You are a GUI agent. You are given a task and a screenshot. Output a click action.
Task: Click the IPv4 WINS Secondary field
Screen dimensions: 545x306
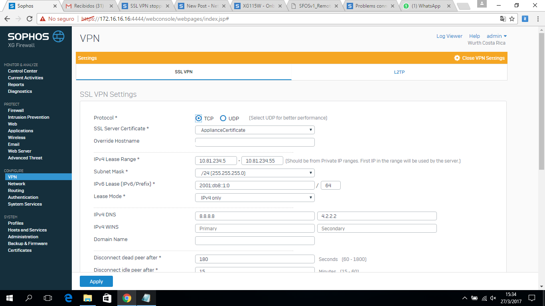coord(377,228)
